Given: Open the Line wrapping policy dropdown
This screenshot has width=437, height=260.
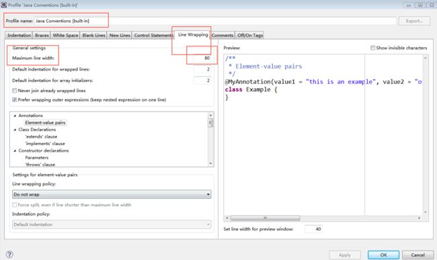Looking at the screenshot, I should pyautogui.click(x=112, y=194).
